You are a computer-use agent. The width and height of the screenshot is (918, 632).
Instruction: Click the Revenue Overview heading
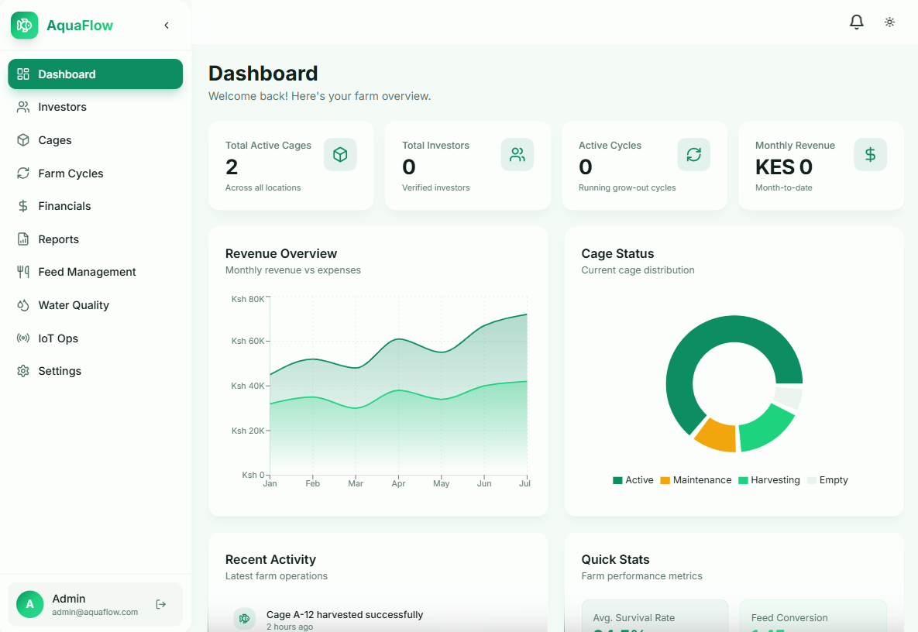[281, 254]
